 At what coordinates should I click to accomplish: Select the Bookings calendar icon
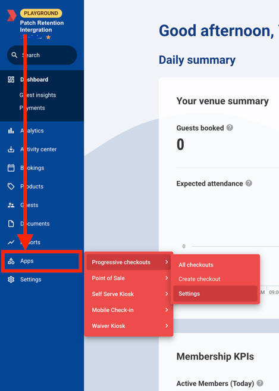[11, 168]
